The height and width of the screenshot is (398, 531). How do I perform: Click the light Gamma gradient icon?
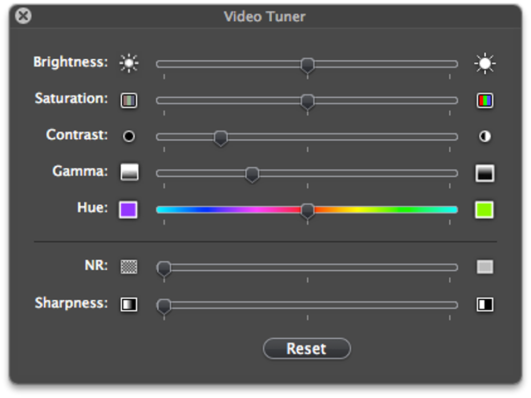click(129, 173)
